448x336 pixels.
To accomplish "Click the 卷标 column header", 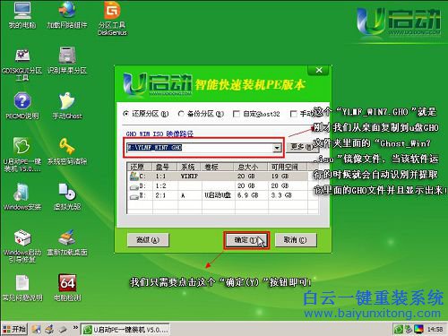I will click(218, 167).
